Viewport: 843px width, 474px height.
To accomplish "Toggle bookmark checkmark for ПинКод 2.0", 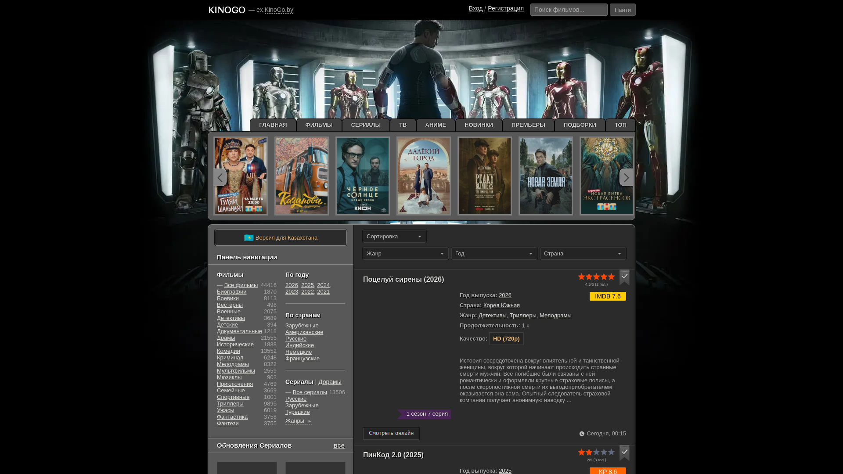I will coord(624,452).
